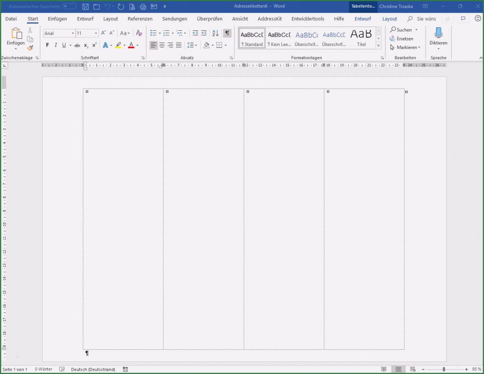
Task: Apply superscript formatting
Action: (x=94, y=45)
